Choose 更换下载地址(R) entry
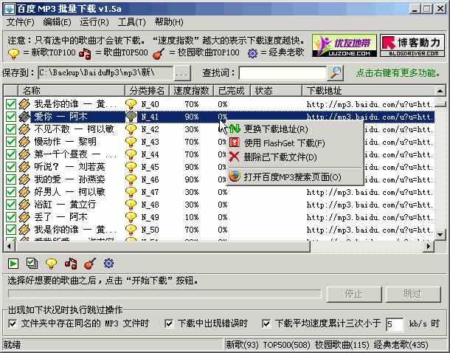This screenshot has width=450, height=353. click(x=294, y=129)
